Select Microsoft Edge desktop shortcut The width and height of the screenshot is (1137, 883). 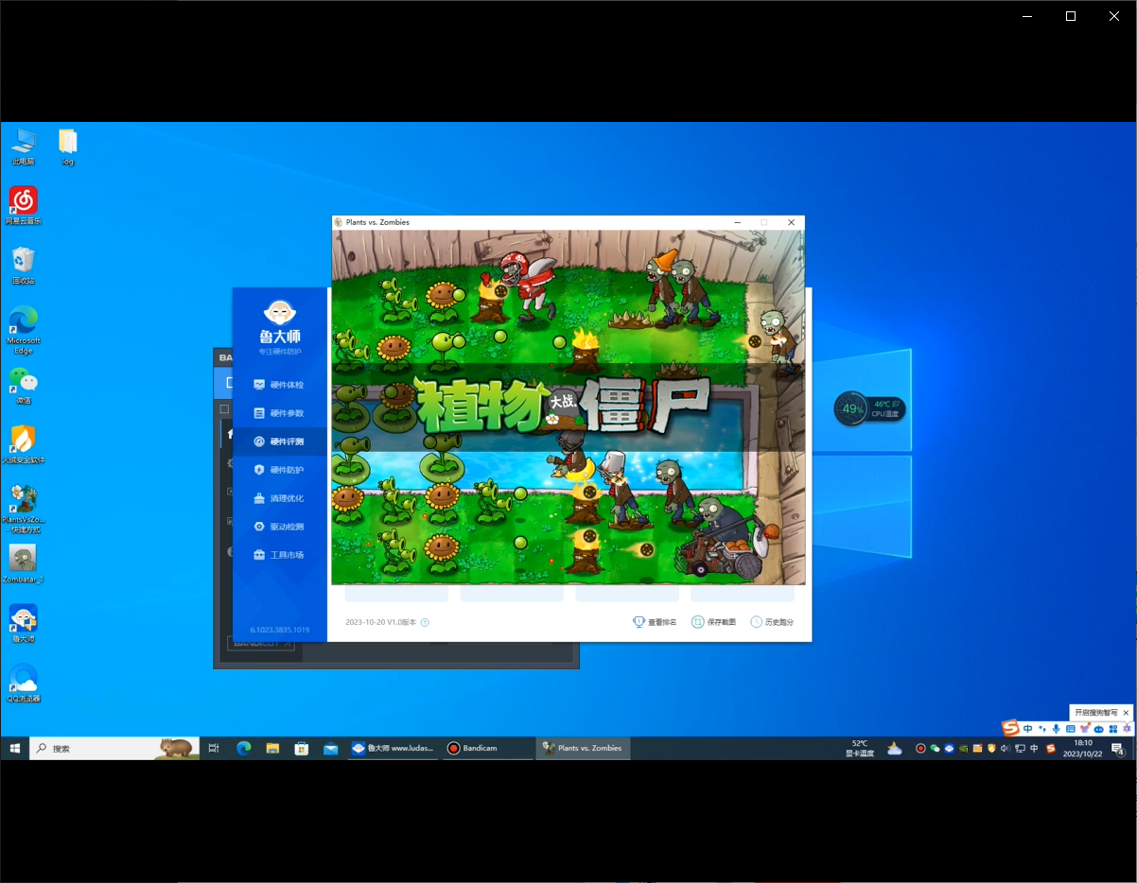(24, 330)
